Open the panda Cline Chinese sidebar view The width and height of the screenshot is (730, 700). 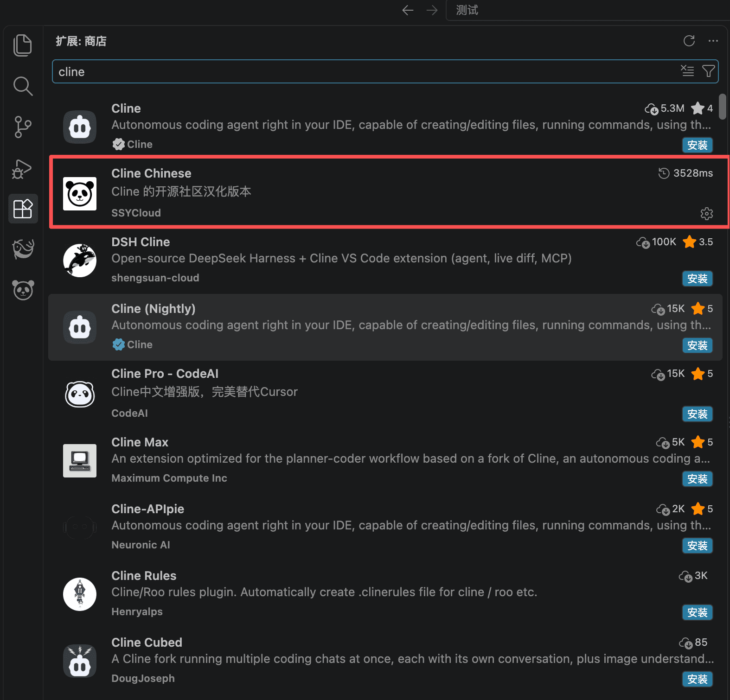23,290
